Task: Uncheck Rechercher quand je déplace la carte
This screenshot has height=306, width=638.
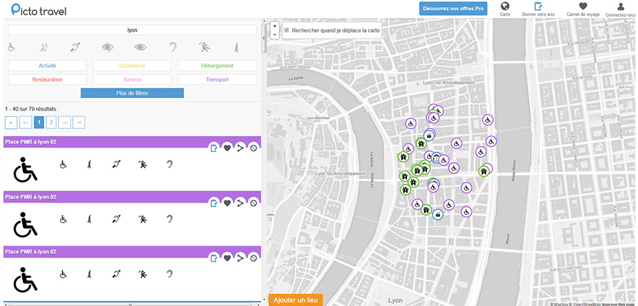Action: tap(286, 31)
